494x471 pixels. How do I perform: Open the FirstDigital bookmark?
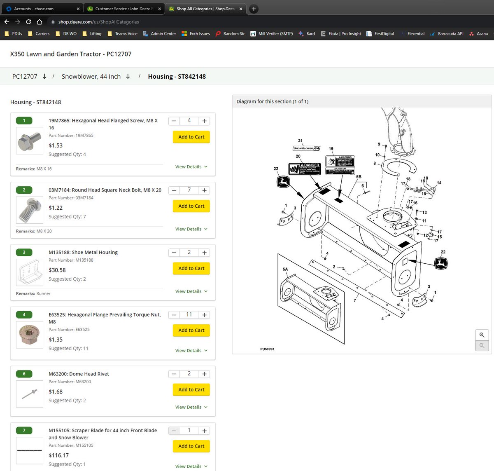tap(380, 34)
